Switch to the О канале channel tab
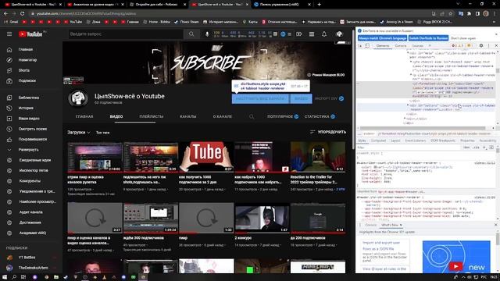 pos(223,116)
